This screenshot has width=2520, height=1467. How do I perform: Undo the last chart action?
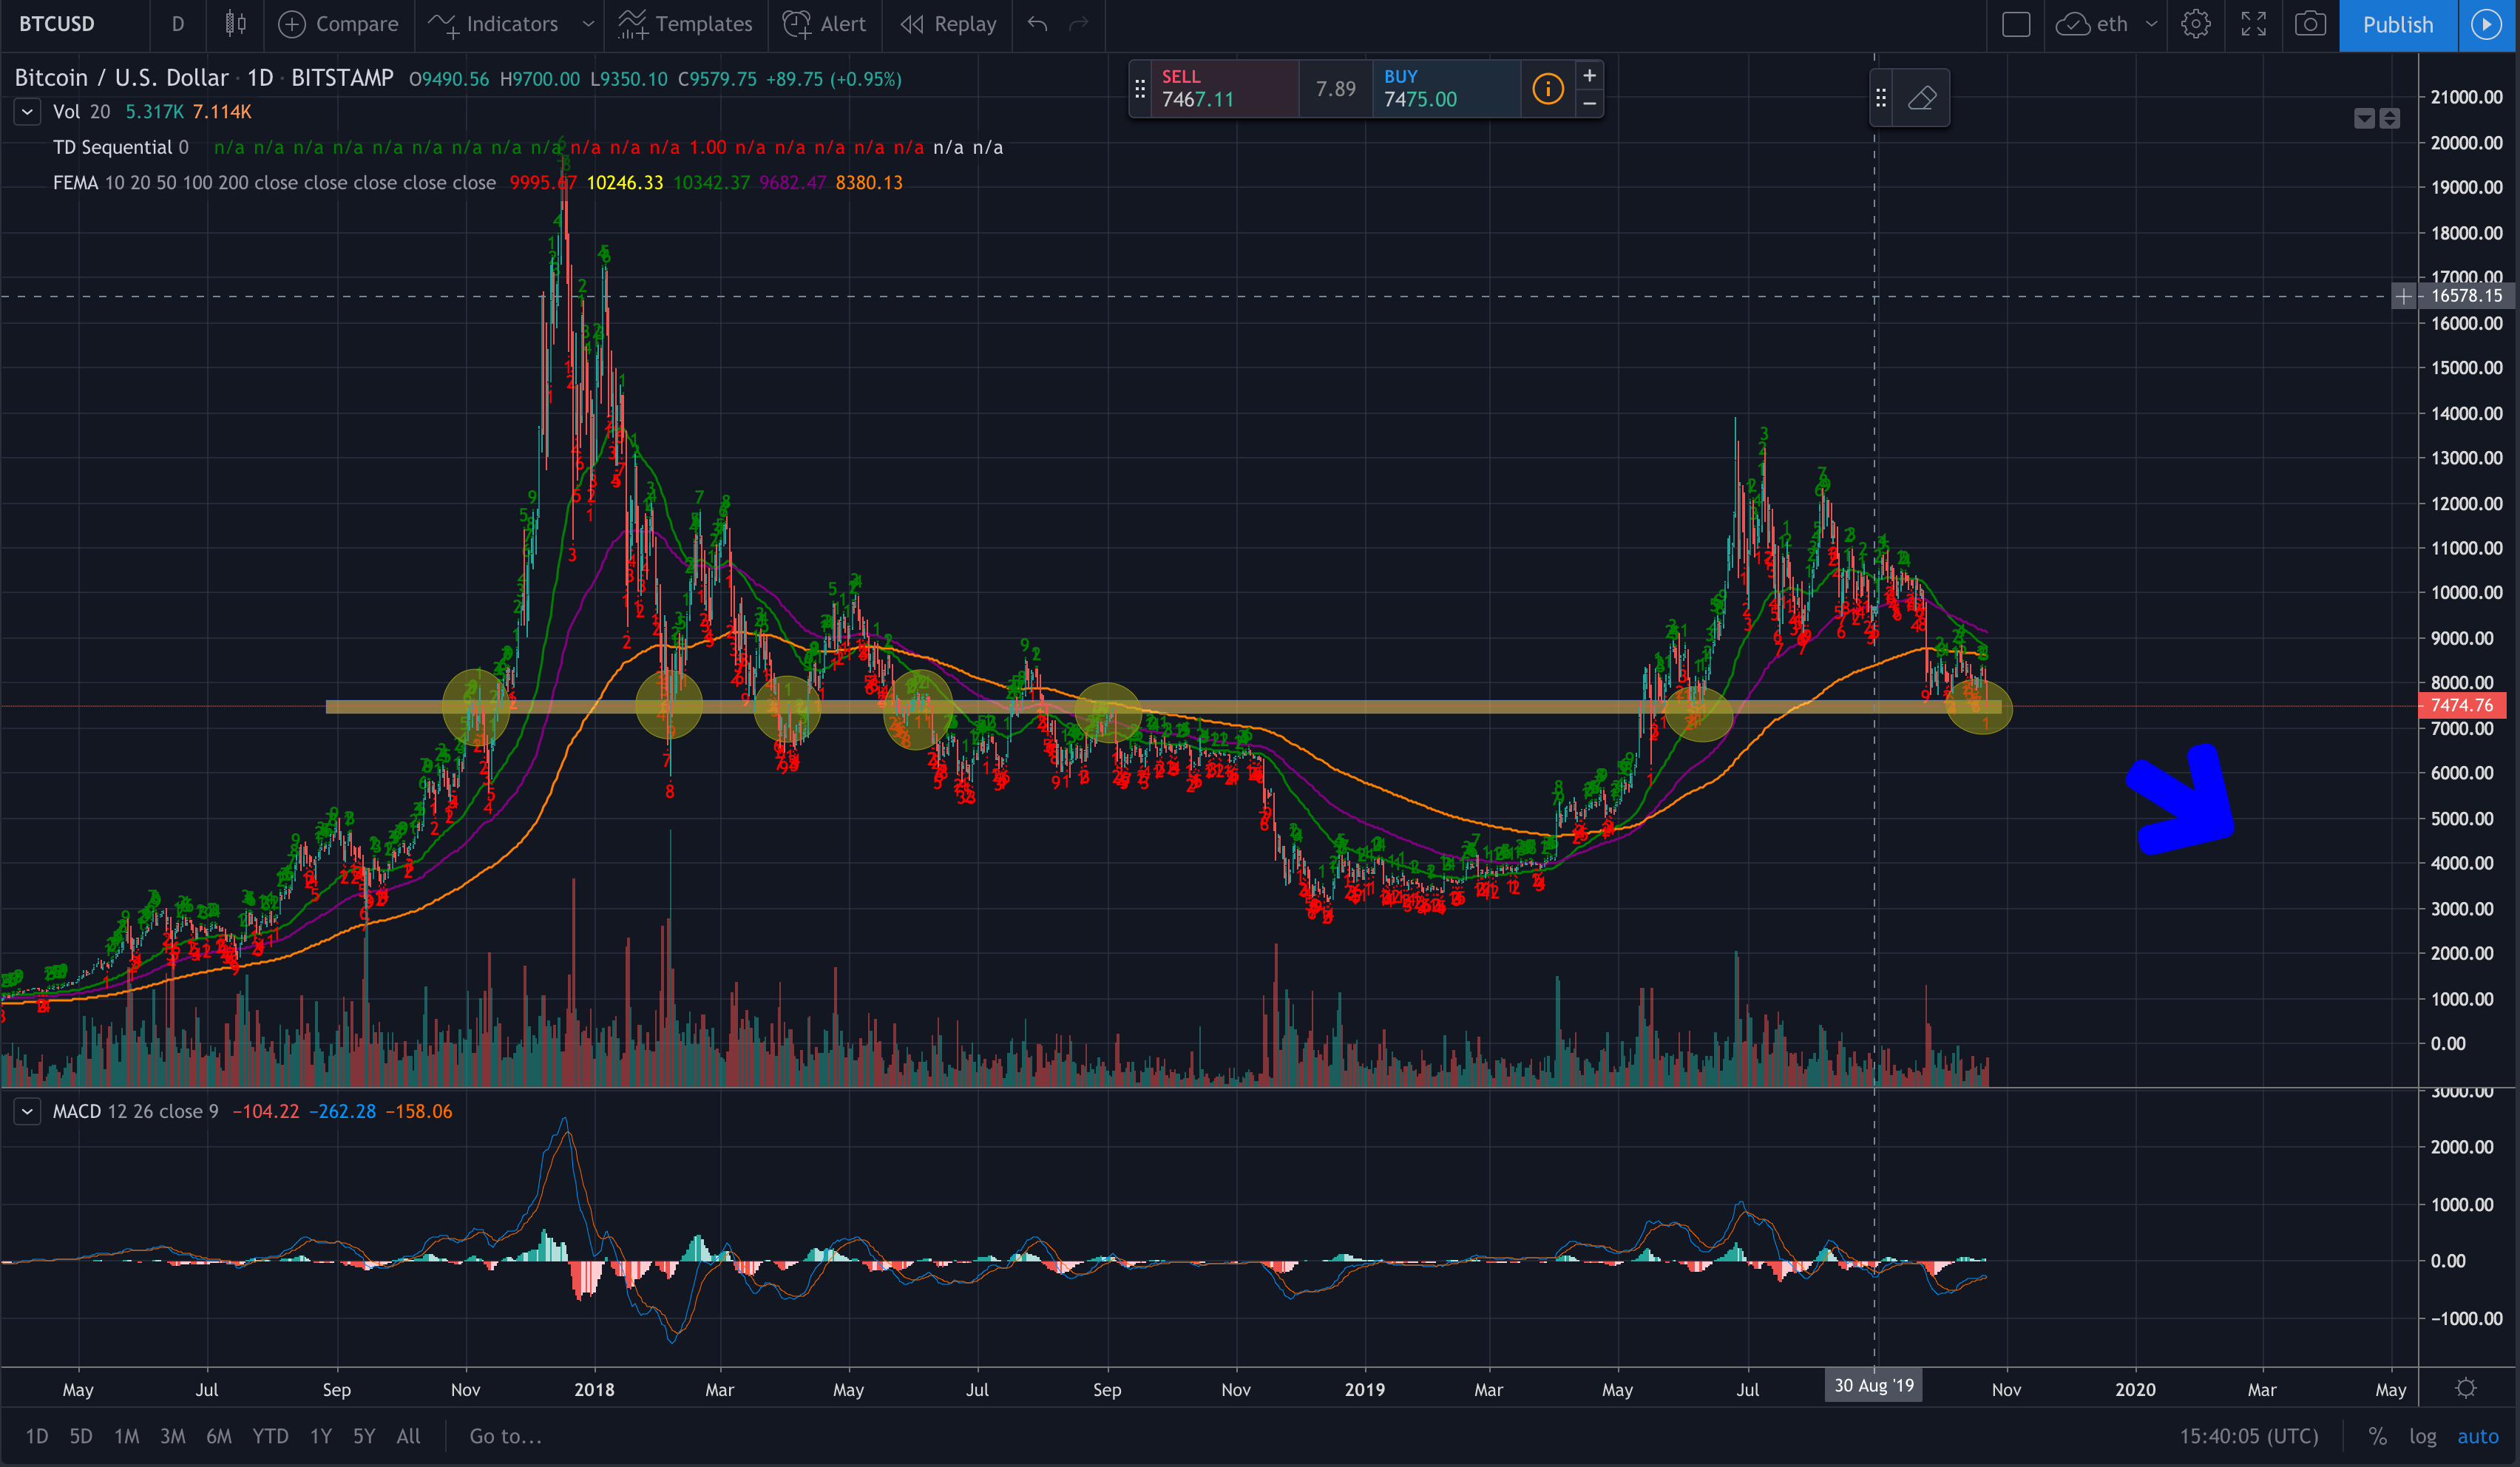click(x=1037, y=24)
